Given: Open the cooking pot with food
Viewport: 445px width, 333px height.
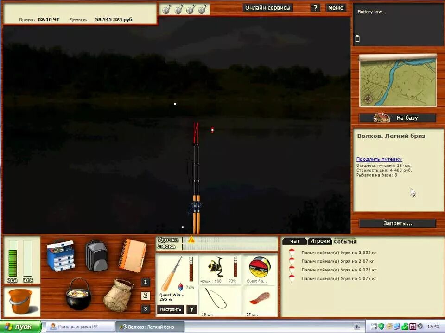Looking at the screenshot, I should tap(78, 294).
